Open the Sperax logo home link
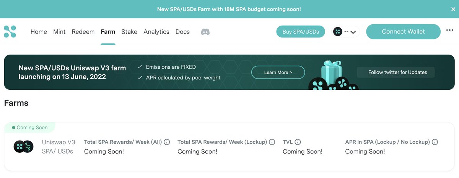The width and height of the screenshot is (459, 178). (10, 32)
